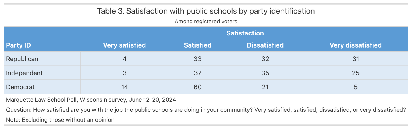Image resolution: width=412 pixels, height=129 pixels.
Task: Select the Democrat 'Satisfied' value 60
Action: click(x=198, y=87)
